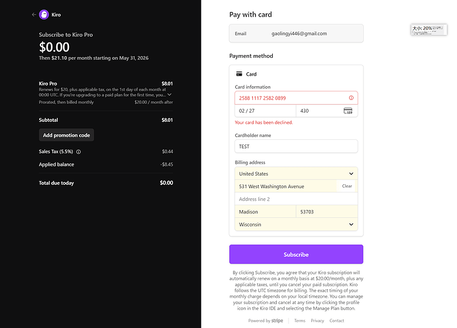The image size is (457, 328).
Task: Expand the Kiro Pro description chevron
Action: [170, 95]
